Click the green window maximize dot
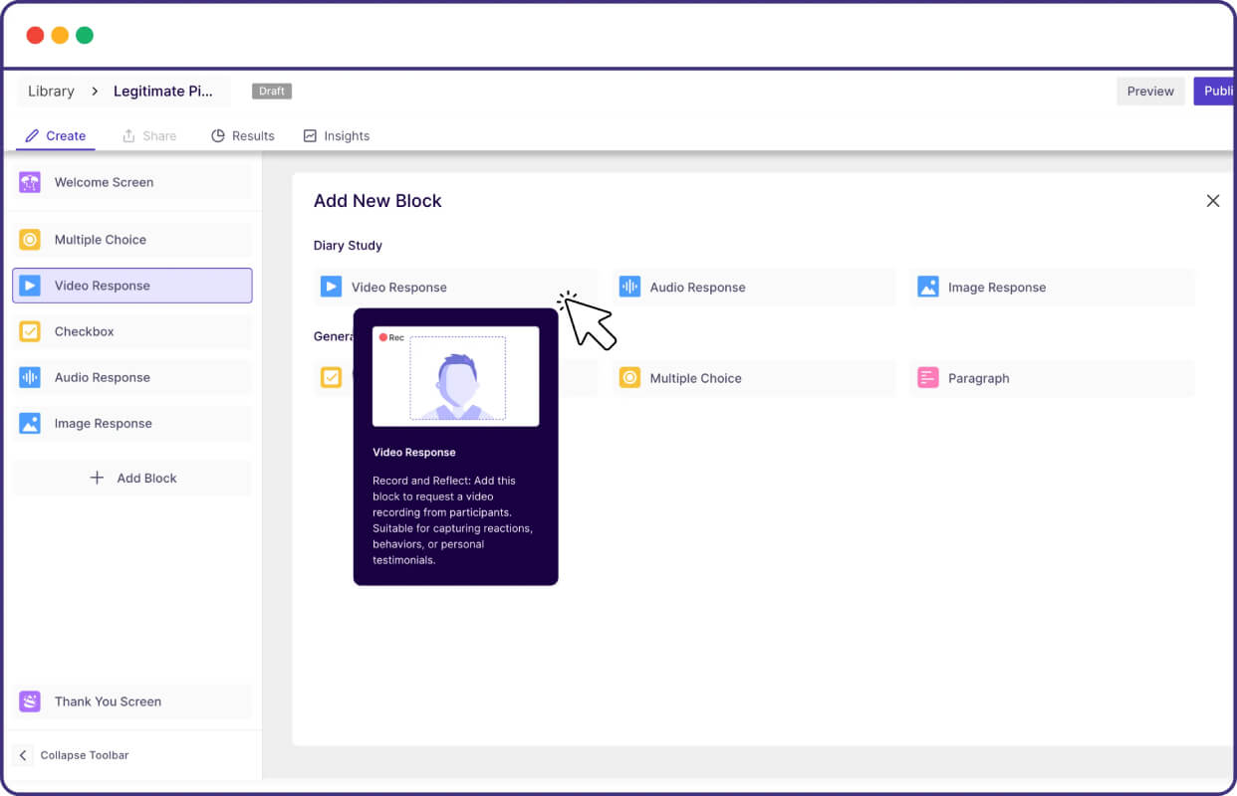1237x796 pixels. coord(85,35)
